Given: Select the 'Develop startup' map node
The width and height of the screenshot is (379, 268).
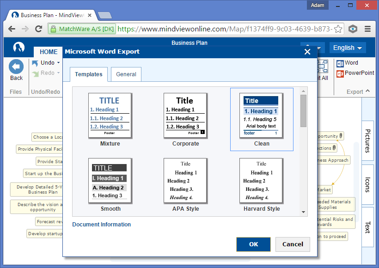Looking at the screenshot, I should pos(45,234).
